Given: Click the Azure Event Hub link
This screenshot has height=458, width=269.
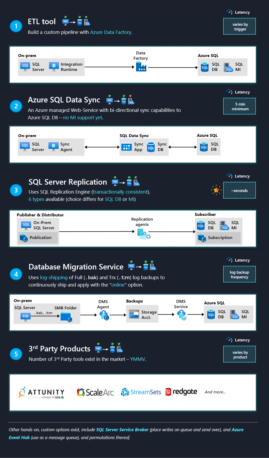Looking at the screenshot, I should pyautogui.click(x=126, y=434).
